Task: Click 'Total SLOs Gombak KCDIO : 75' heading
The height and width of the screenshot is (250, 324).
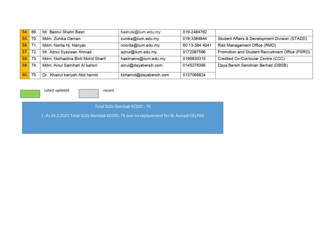Action: pos(122,106)
